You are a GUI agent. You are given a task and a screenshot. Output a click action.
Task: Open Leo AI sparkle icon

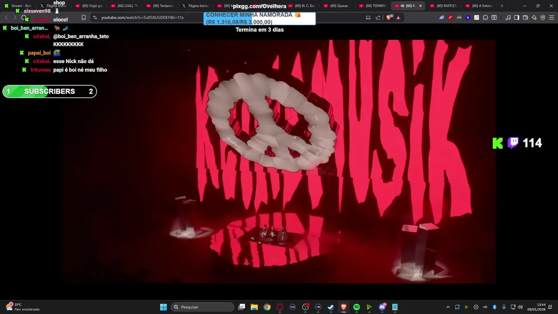[534, 17]
